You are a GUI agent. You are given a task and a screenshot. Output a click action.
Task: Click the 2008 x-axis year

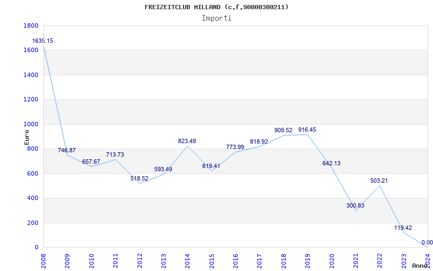43,261
